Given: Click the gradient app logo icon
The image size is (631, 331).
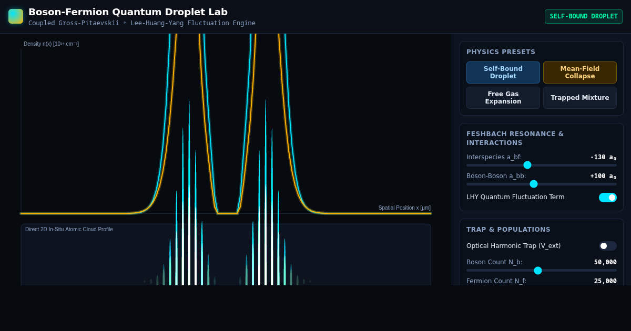Looking at the screenshot, I should 16,16.
